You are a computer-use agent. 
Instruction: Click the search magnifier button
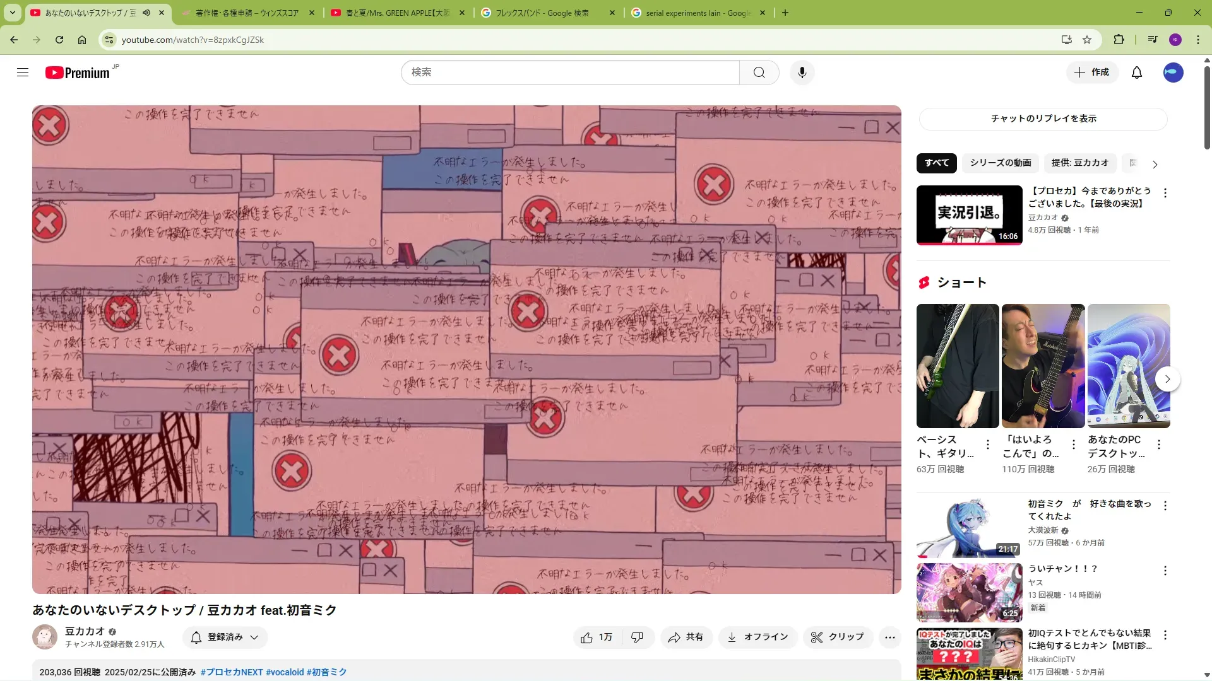click(759, 73)
